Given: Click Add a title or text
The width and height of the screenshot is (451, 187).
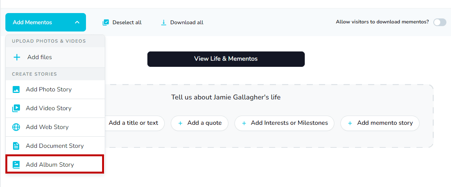Looking at the screenshot, I should pos(133,123).
